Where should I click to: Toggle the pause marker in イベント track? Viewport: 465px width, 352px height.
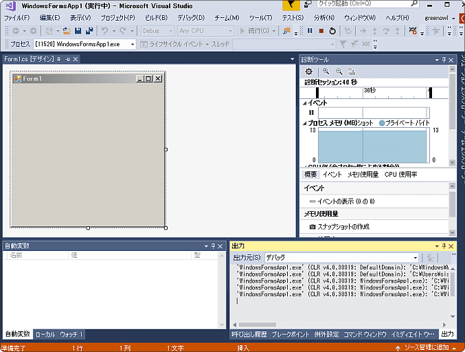(311, 113)
